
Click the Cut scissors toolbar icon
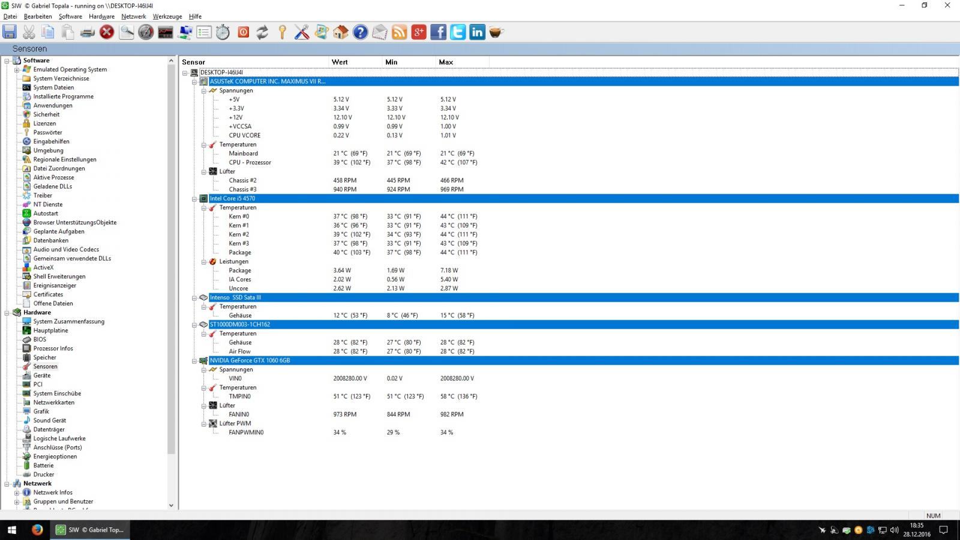pos(29,32)
